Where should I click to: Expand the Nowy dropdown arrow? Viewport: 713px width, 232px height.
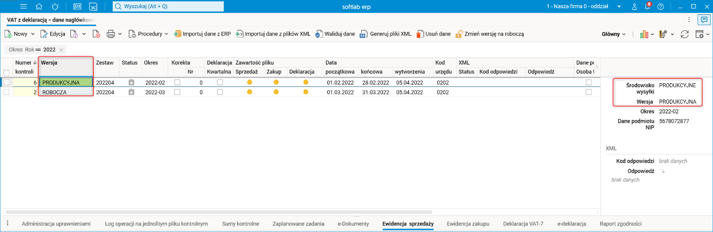[33, 34]
